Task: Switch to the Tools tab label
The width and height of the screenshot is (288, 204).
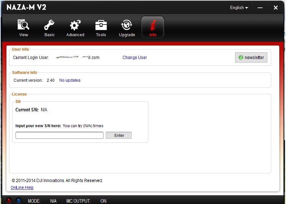Action: tap(101, 35)
